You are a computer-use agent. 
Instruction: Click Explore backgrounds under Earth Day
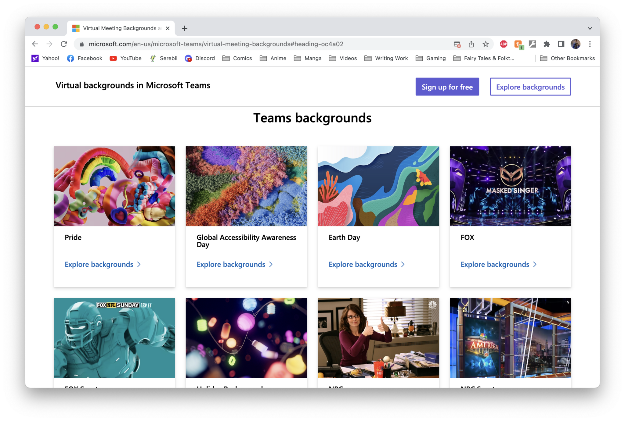(363, 264)
